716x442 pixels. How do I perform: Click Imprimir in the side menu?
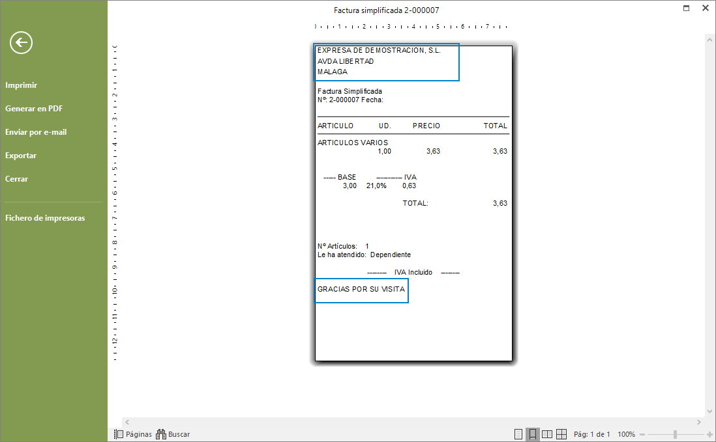[x=21, y=85]
